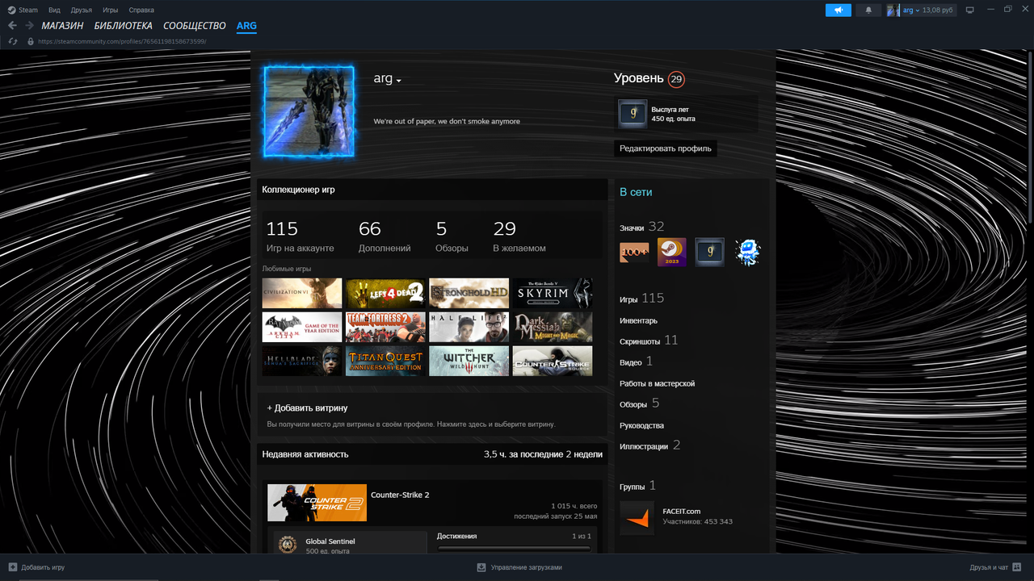1034x581 pixels.
Task: Switch to СООБЩЕСТВО tab
Action: coord(194,26)
